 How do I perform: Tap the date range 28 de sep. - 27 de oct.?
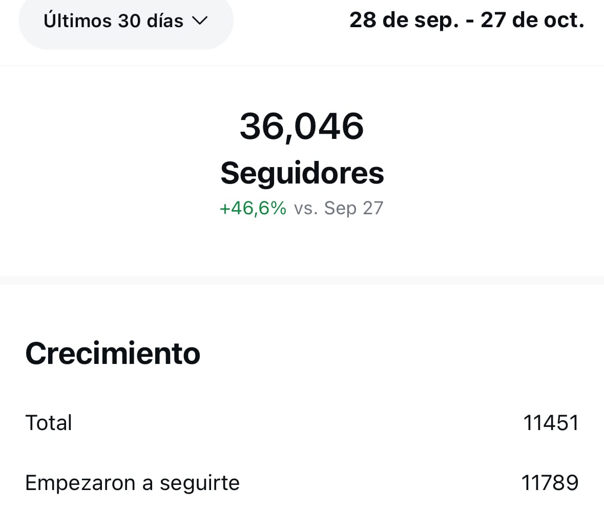(x=466, y=21)
